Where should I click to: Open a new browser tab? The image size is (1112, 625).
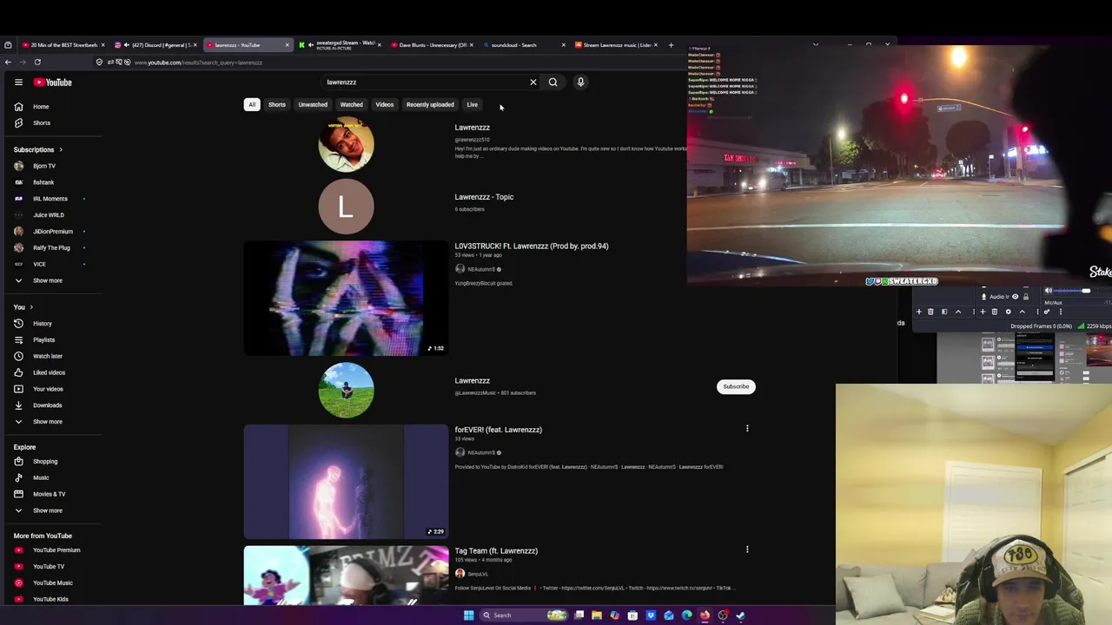point(671,45)
